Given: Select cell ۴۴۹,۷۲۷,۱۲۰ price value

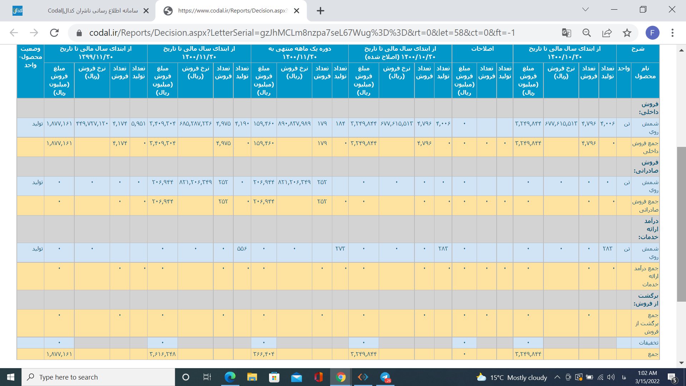Looking at the screenshot, I should tap(92, 124).
